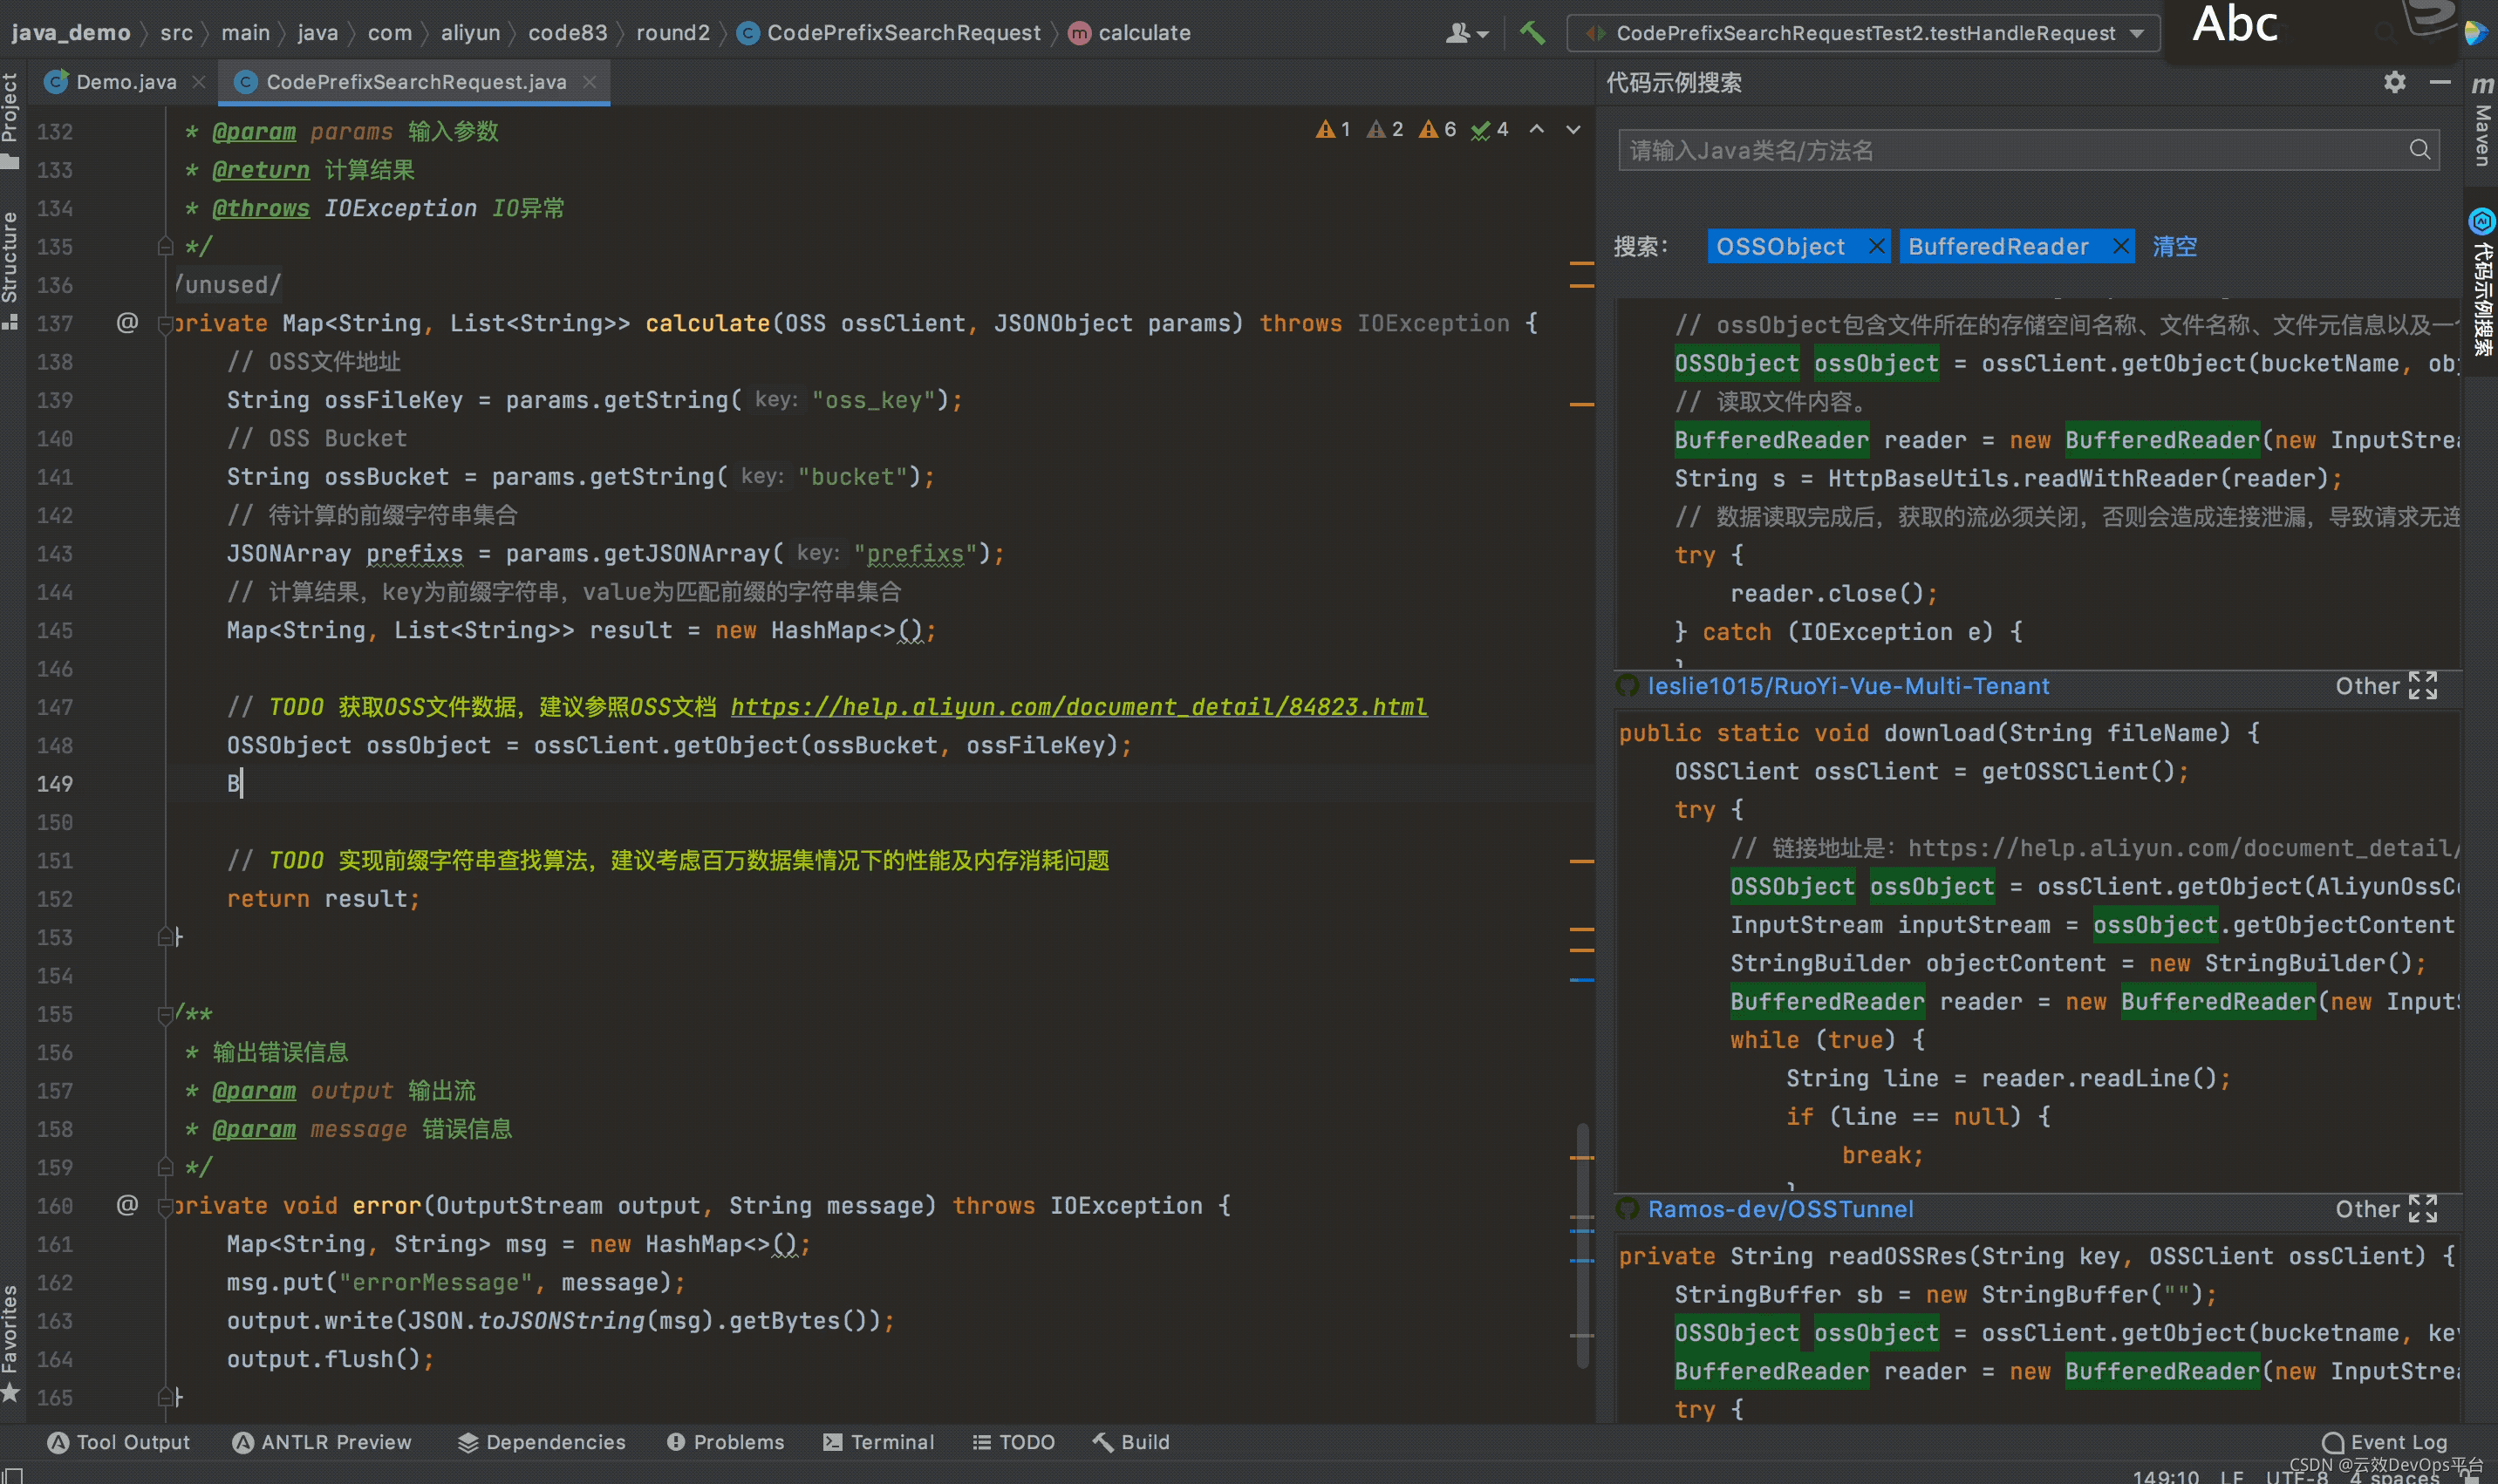This screenshot has height=1484, width=2498.
Task: Place cursor at line 152 return result
Action: (x=323, y=899)
